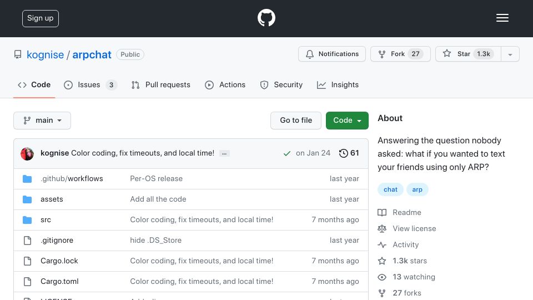The image size is (533, 300).
Task: Expand the green Code dropdown button
Action: pos(347,121)
